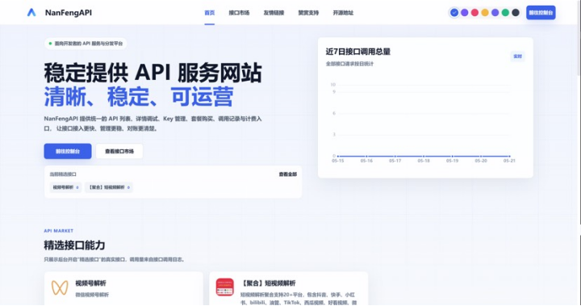Image resolution: width=581 pixels, height=306 pixels.
Task: Select the 视频号解析 tag chip
Action: (65, 187)
